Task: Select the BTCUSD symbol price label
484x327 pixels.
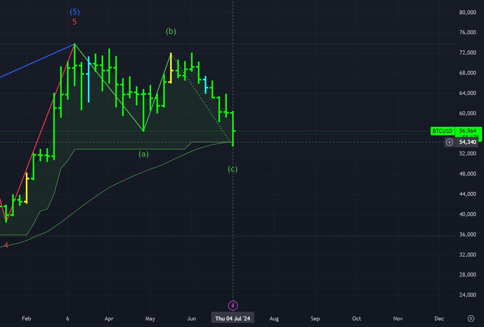Action: click(442, 131)
